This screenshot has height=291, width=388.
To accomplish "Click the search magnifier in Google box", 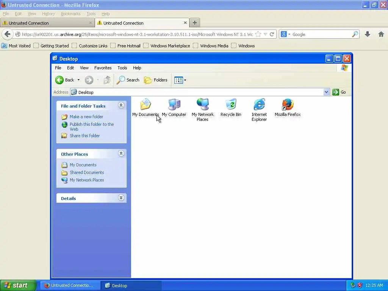I will pyautogui.click(x=355, y=34).
